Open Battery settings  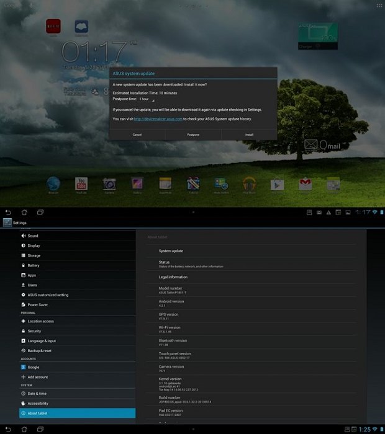pyautogui.click(x=78, y=265)
